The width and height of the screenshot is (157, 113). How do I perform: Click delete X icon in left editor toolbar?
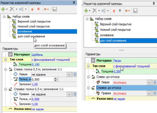tap(12, 9)
